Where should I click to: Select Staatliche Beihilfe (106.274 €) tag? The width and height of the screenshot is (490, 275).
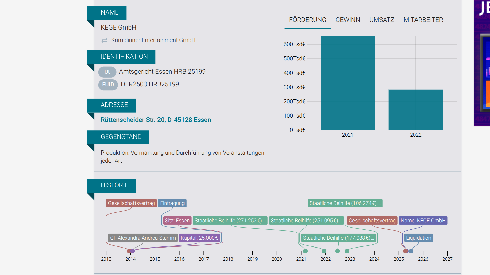click(345, 203)
